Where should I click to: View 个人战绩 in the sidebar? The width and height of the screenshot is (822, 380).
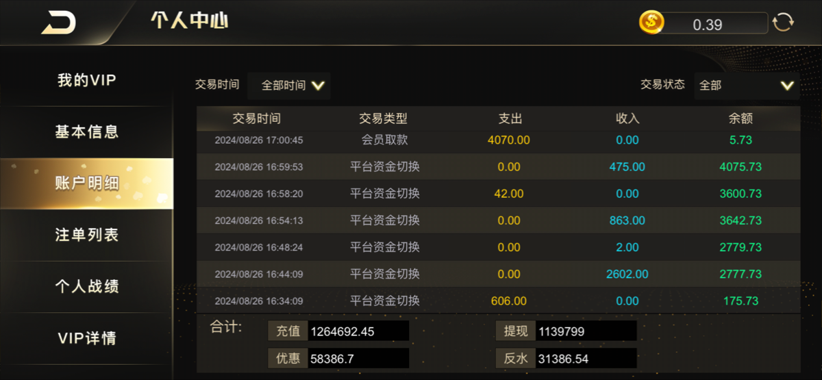86,286
